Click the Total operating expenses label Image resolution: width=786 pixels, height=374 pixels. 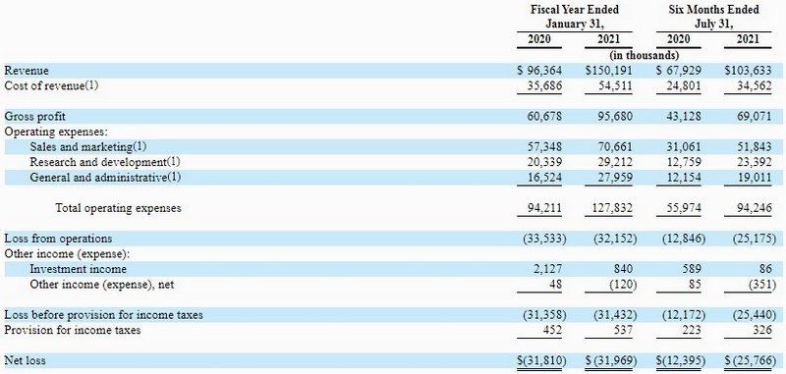tap(118, 208)
